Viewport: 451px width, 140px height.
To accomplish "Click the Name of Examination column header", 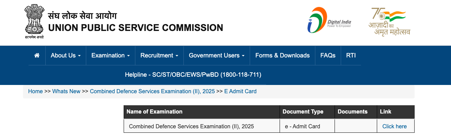I will pos(155,112).
